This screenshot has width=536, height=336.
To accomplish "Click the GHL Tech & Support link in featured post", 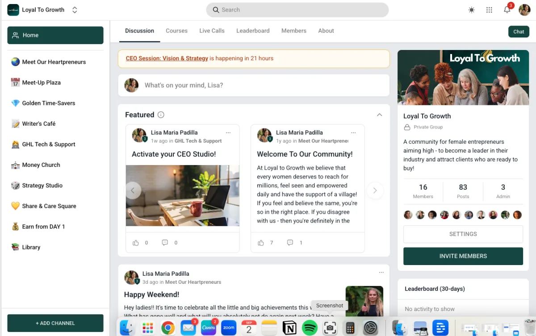I will point(198,141).
